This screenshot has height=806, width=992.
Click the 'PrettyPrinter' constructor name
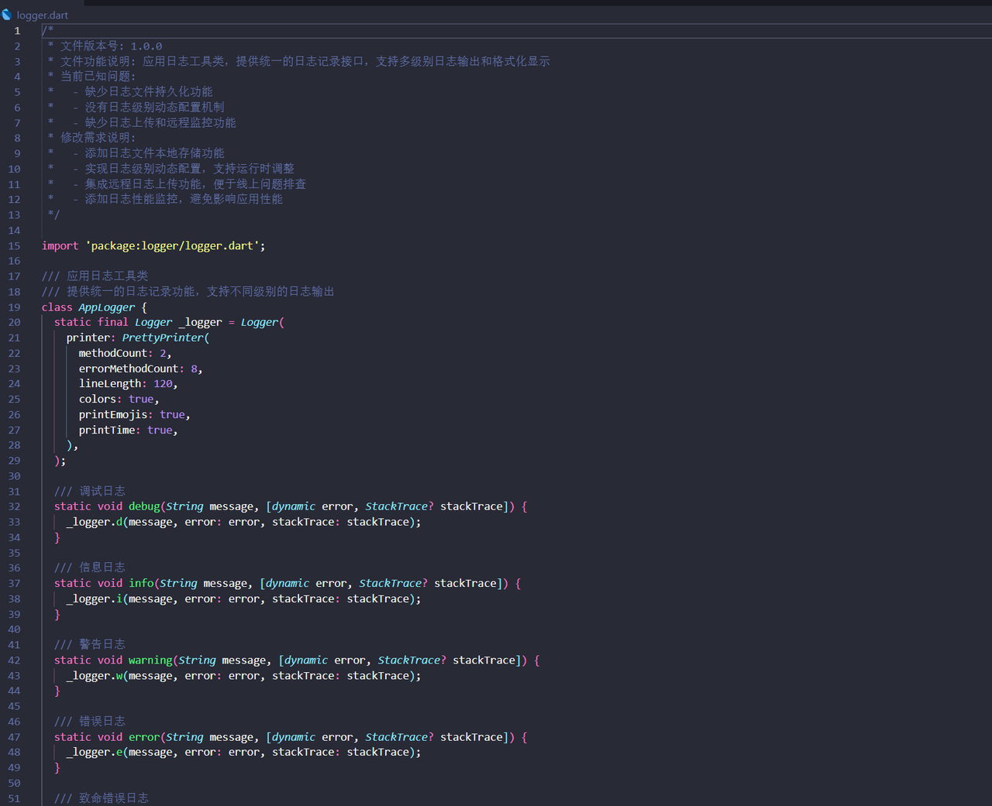[x=163, y=338]
